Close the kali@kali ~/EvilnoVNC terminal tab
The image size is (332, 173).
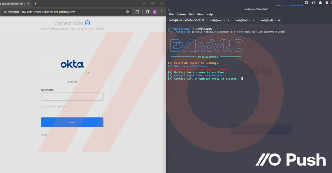pos(203,20)
